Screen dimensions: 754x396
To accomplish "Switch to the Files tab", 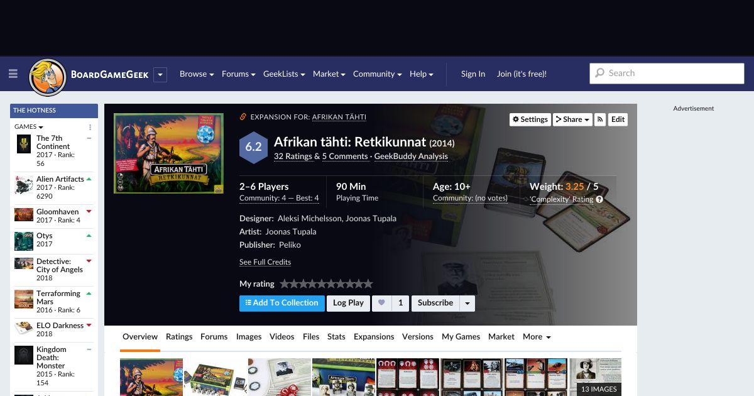I will tap(311, 337).
